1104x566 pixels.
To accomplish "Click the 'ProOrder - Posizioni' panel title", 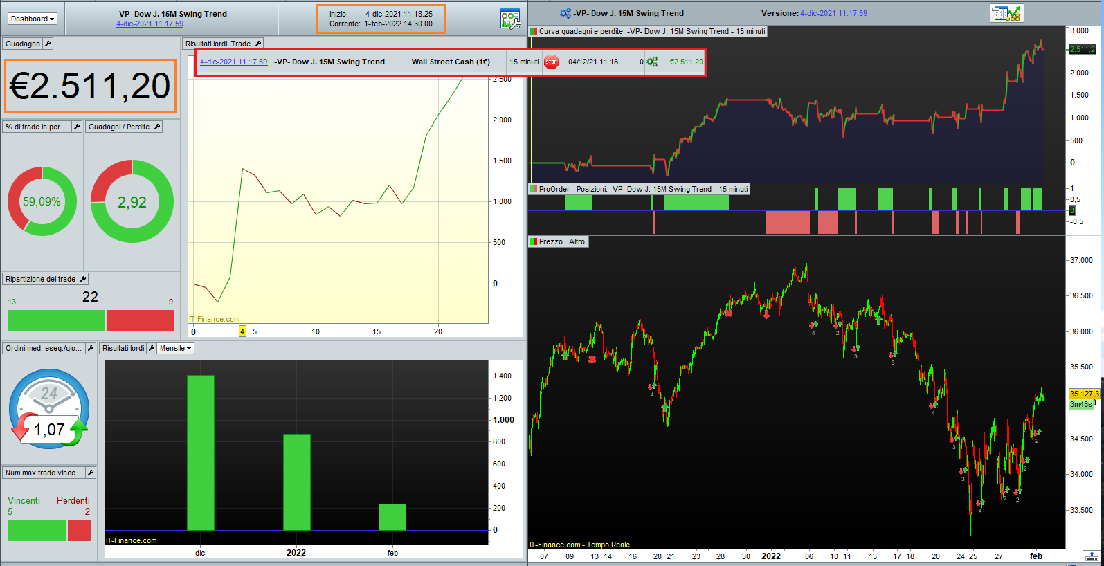I will click(x=643, y=189).
